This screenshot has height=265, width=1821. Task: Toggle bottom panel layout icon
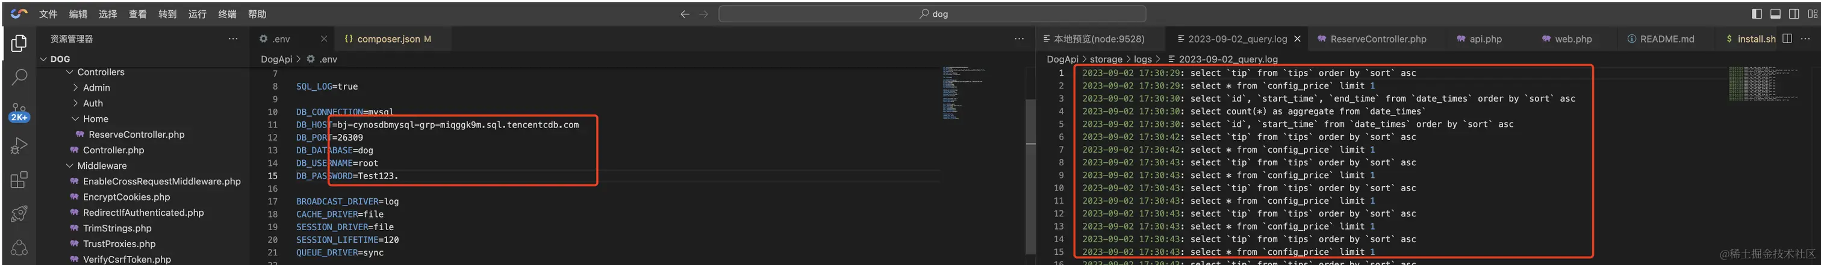tap(1775, 14)
